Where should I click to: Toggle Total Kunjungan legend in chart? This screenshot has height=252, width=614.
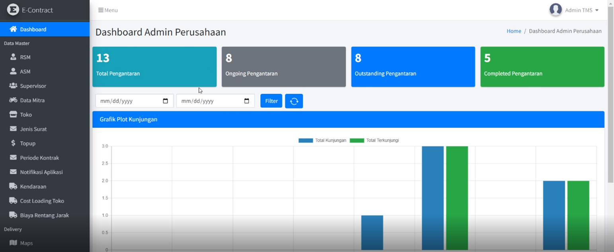tap(322, 140)
